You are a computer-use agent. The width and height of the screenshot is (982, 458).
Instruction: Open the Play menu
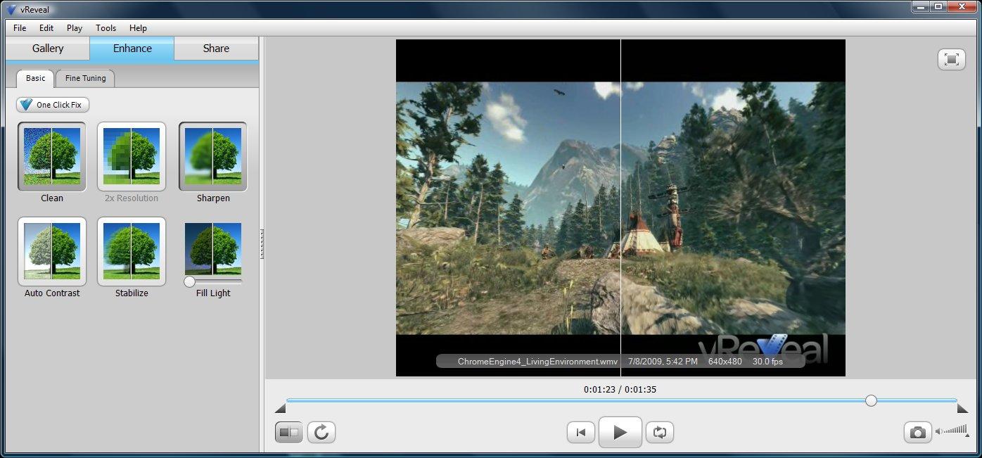pos(75,28)
